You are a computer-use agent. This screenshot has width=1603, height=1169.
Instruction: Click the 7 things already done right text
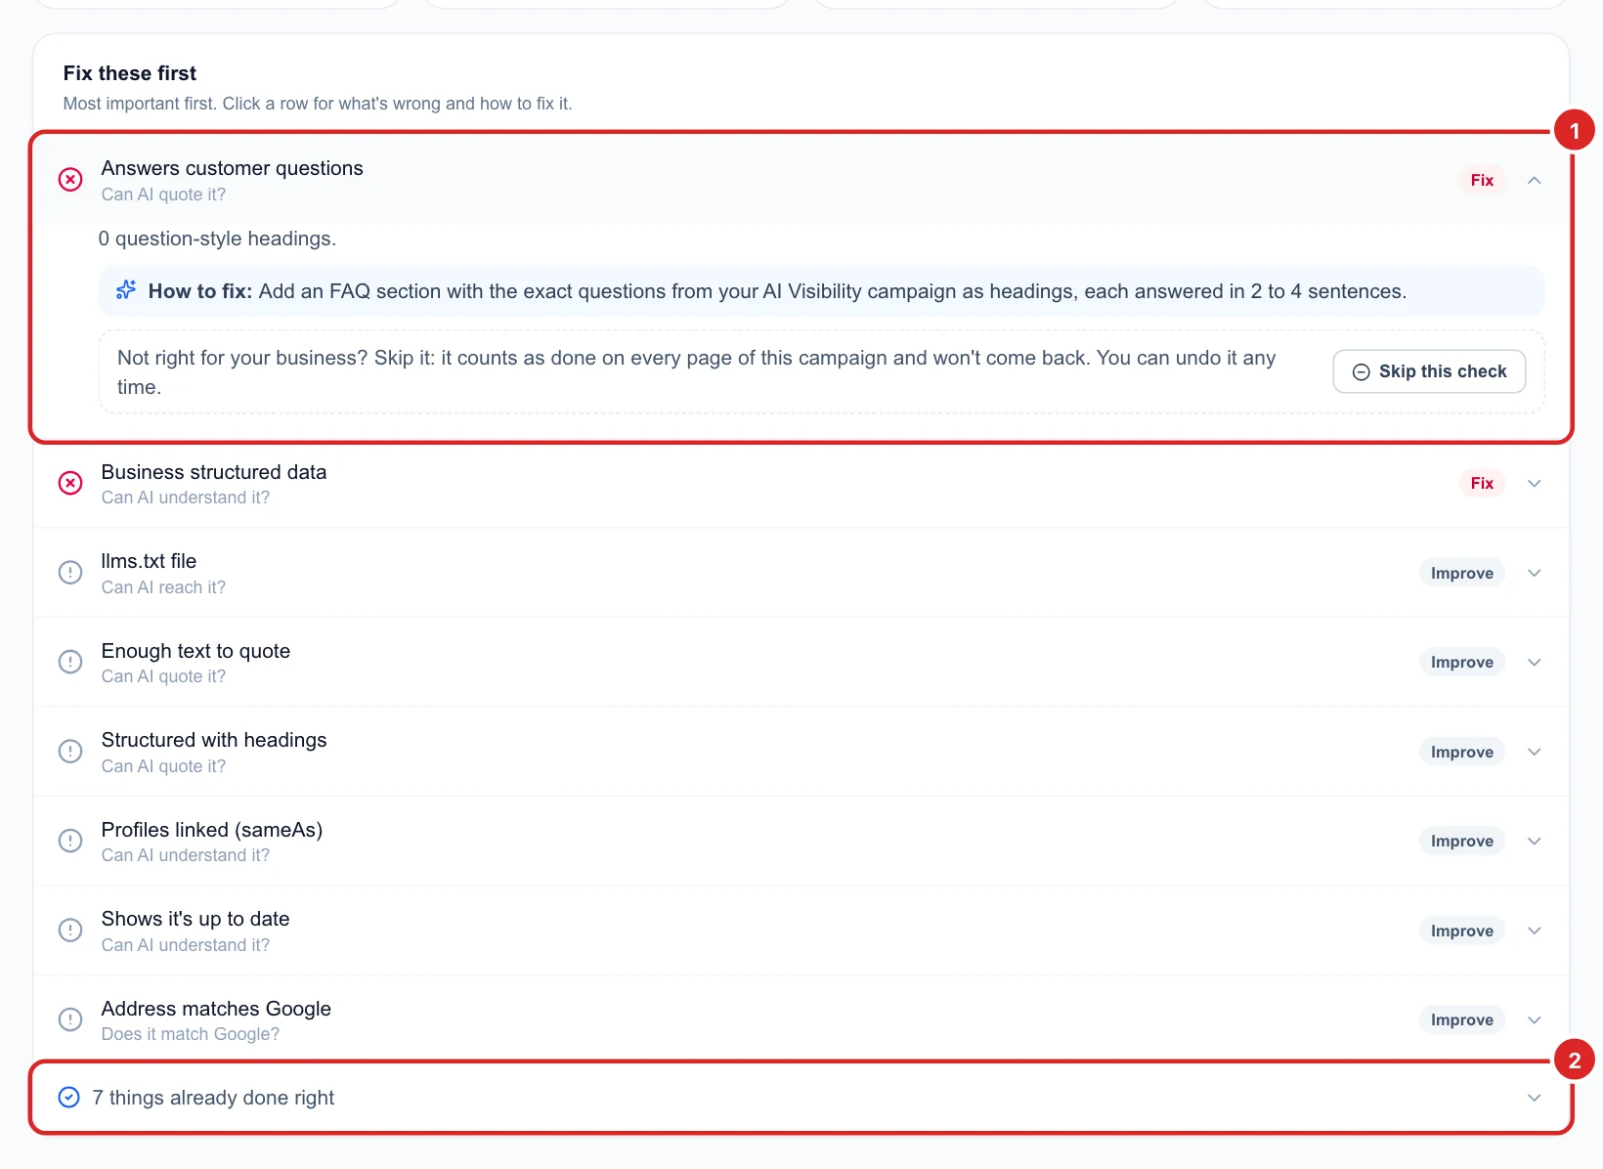click(213, 1098)
